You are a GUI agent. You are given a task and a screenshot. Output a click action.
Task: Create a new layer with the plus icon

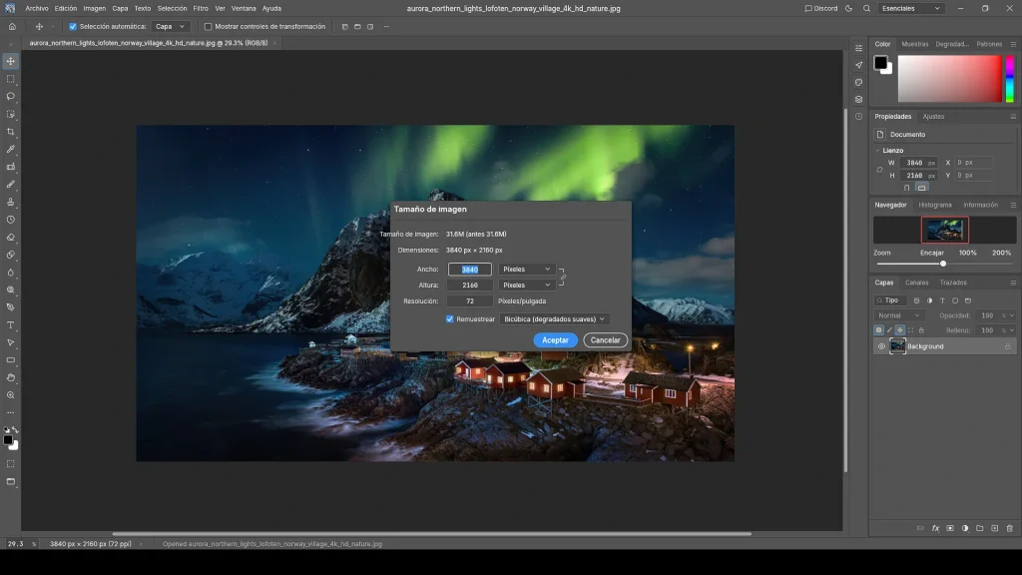coord(995,529)
